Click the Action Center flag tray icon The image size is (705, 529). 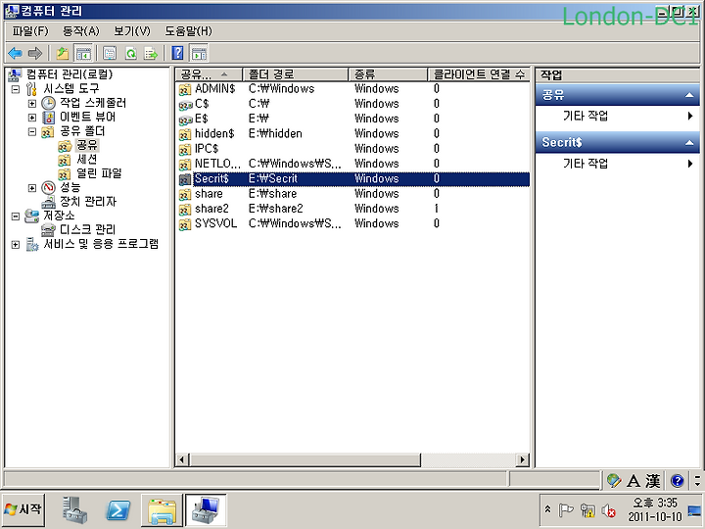(566, 510)
